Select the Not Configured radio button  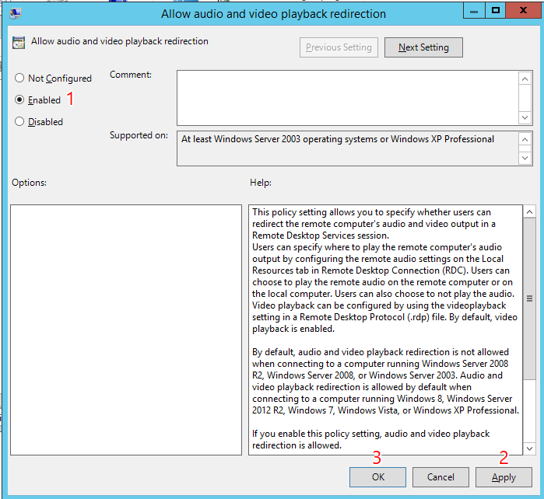coord(19,79)
